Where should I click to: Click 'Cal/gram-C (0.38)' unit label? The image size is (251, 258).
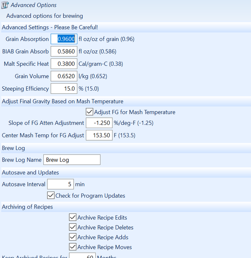(101, 64)
